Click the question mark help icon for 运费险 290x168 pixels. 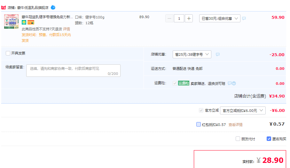pos(234,83)
